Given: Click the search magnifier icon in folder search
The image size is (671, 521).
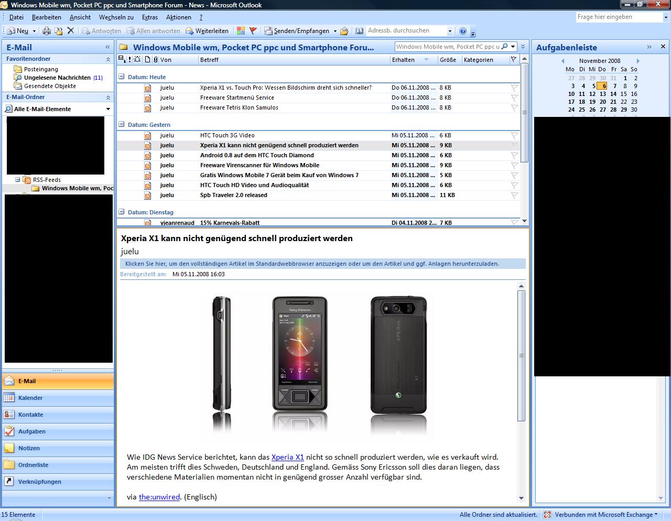Looking at the screenshot, I should pyautogui.click(x=504, y=47).
